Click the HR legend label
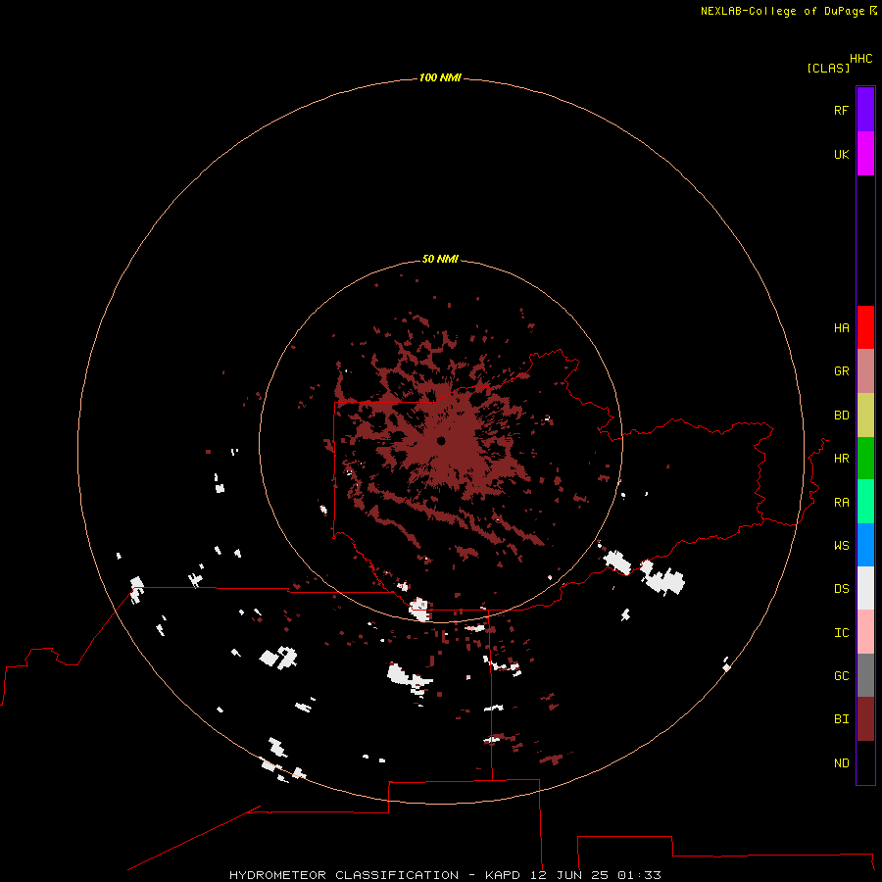This screenshot has height=882, width=882. coord(841,459)
